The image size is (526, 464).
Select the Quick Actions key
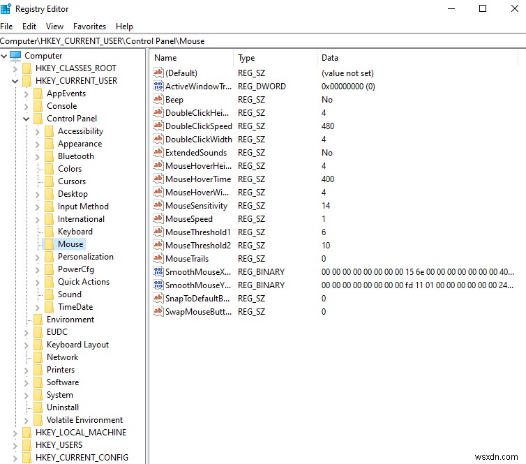tap(84, 281)
